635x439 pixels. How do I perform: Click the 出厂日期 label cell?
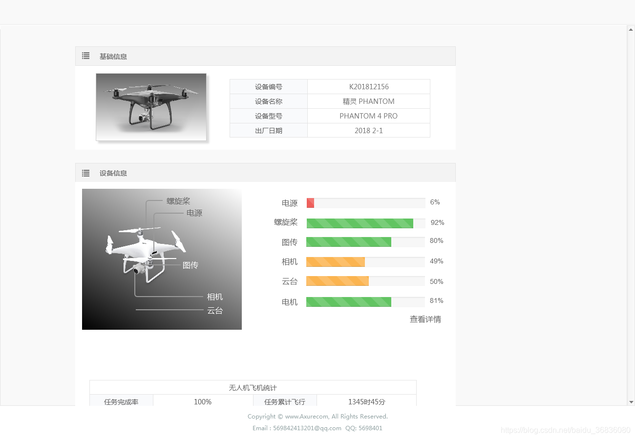pyautogui.click(x=269, y=130)
